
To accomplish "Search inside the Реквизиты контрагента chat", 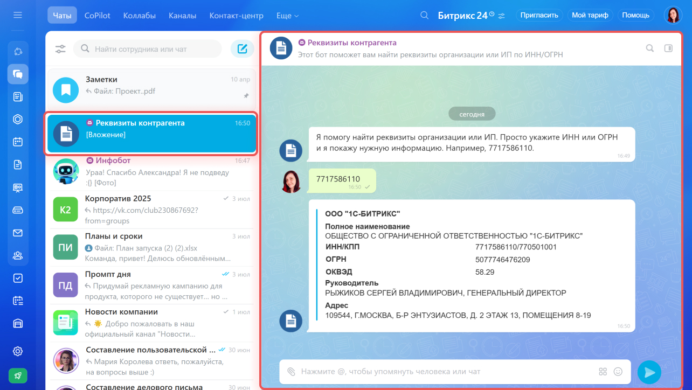I will coord(650,48).
